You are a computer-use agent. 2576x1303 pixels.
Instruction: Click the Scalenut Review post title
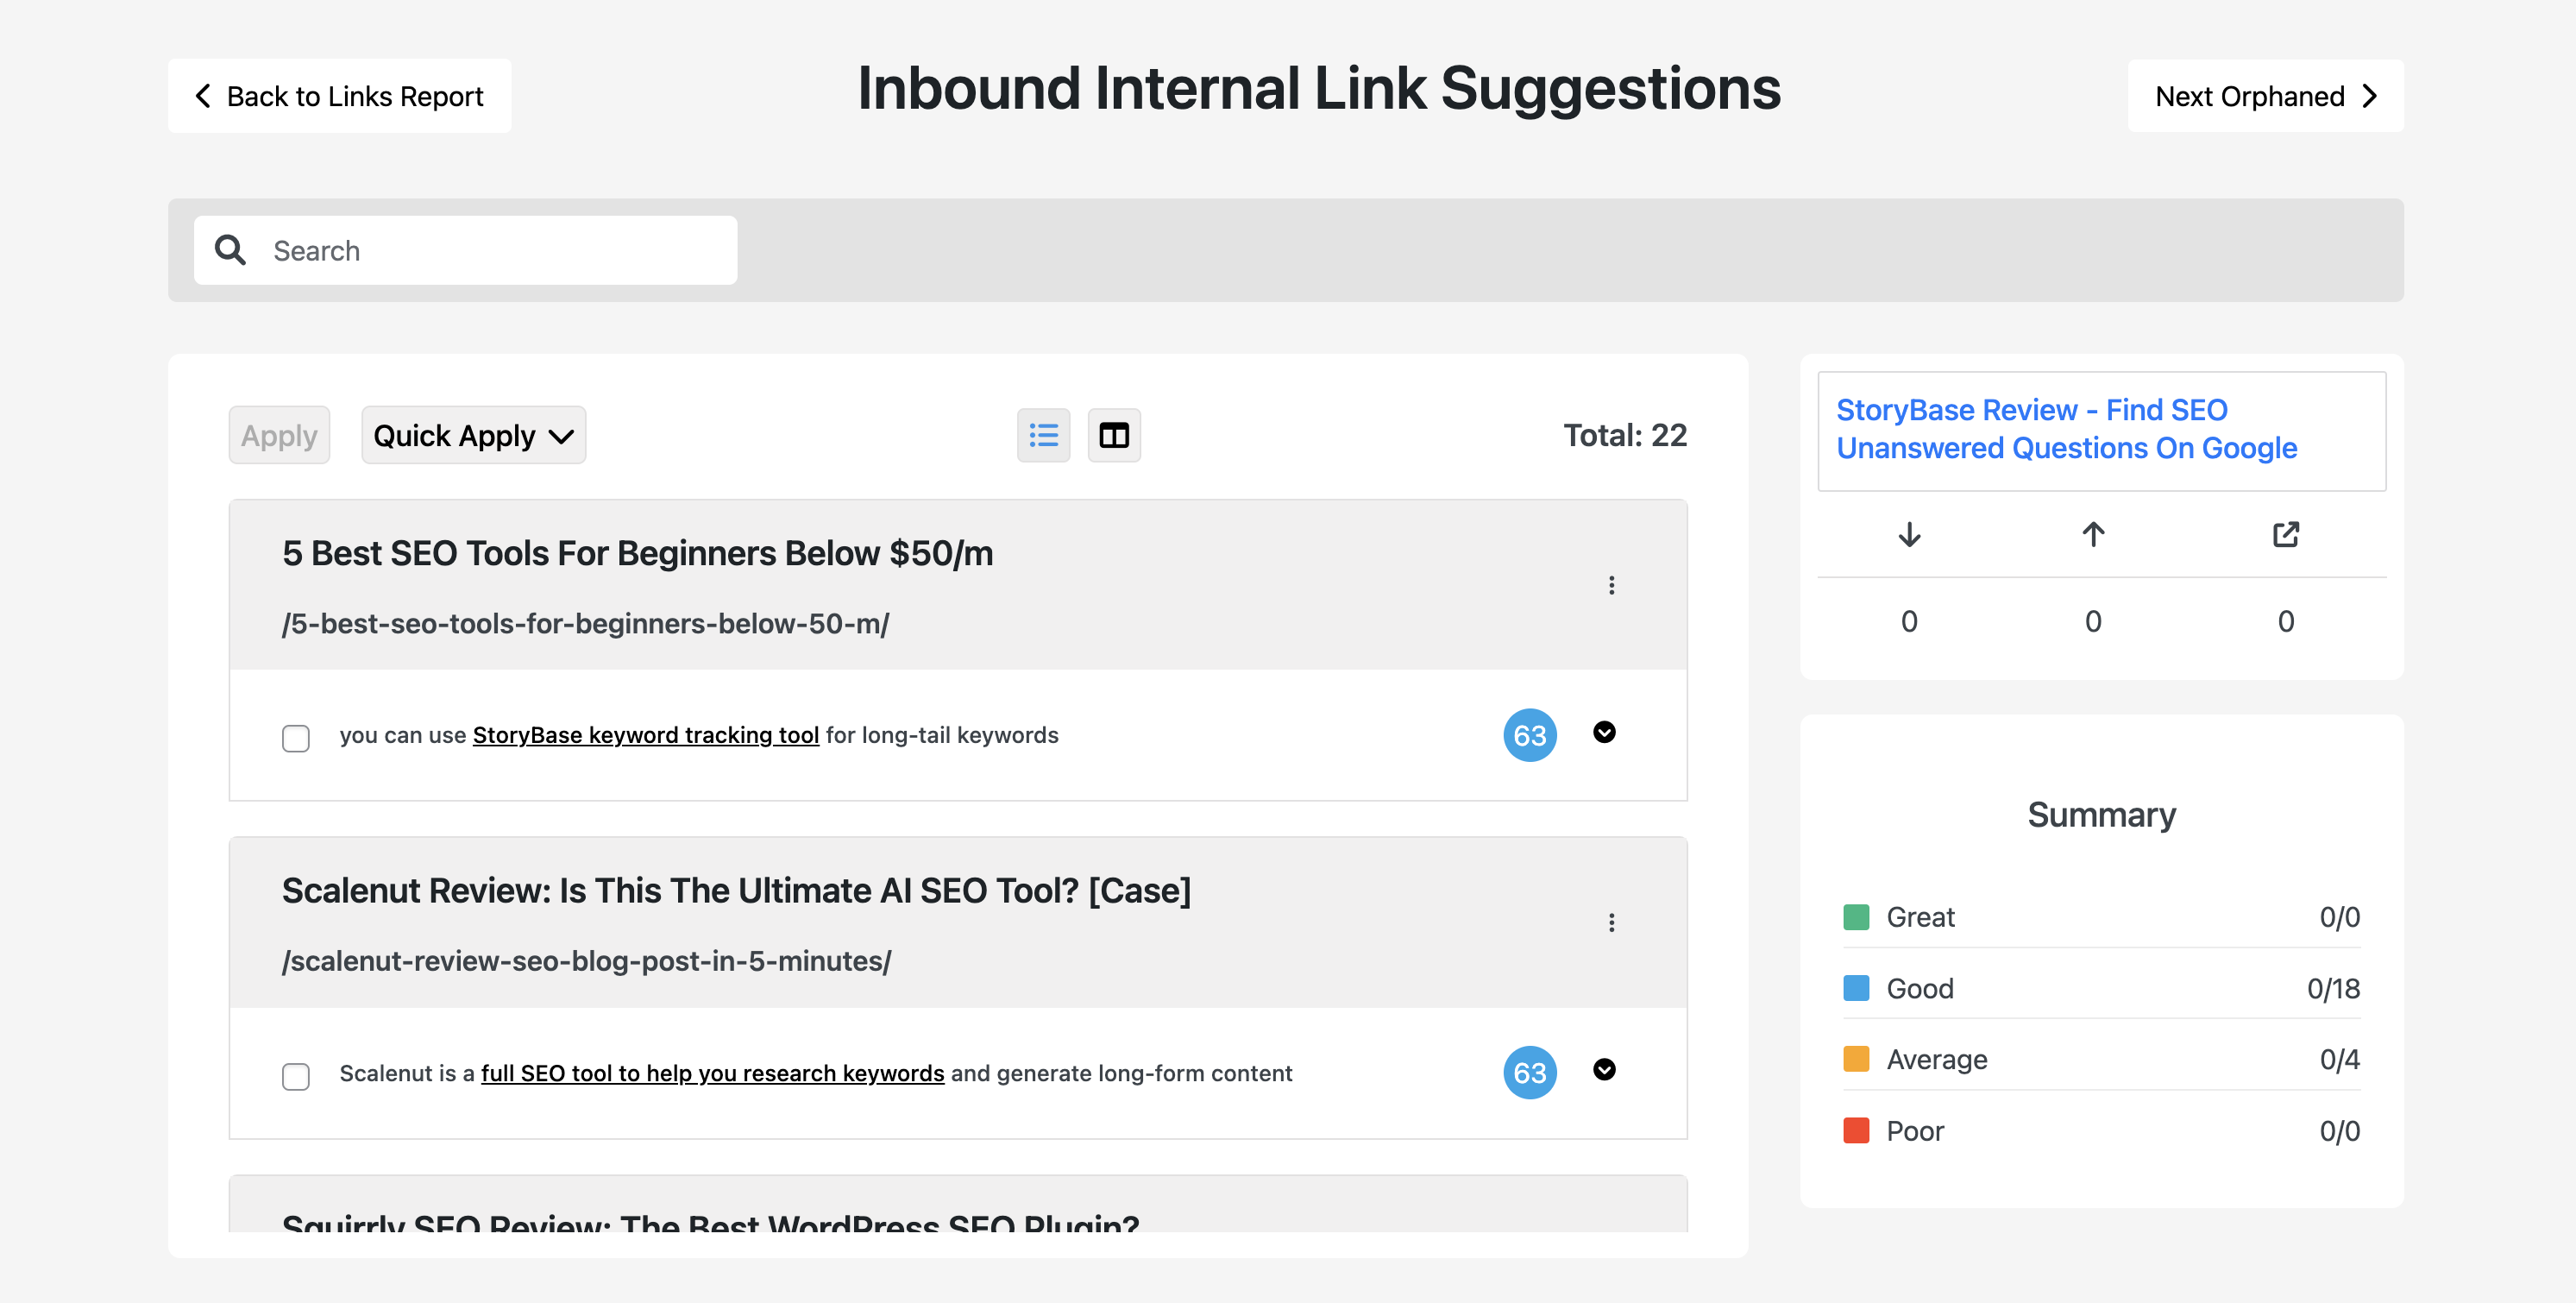tap(736, 890)
